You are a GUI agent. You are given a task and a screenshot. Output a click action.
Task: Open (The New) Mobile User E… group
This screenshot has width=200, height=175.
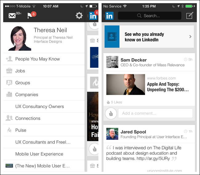click(x=44, y=166)
